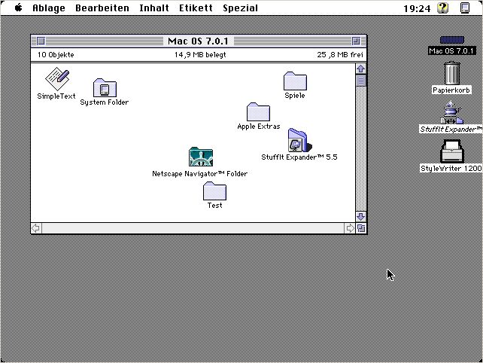Click the 'SimpleText' name label
Image resolution: width=483 pixels, height=363 pixels.
pyautogui.click(x=56, y=96)
